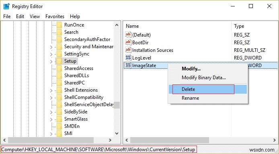Click the BootDir string value icon
279x154 pixels.
click(x=128, y=42)
